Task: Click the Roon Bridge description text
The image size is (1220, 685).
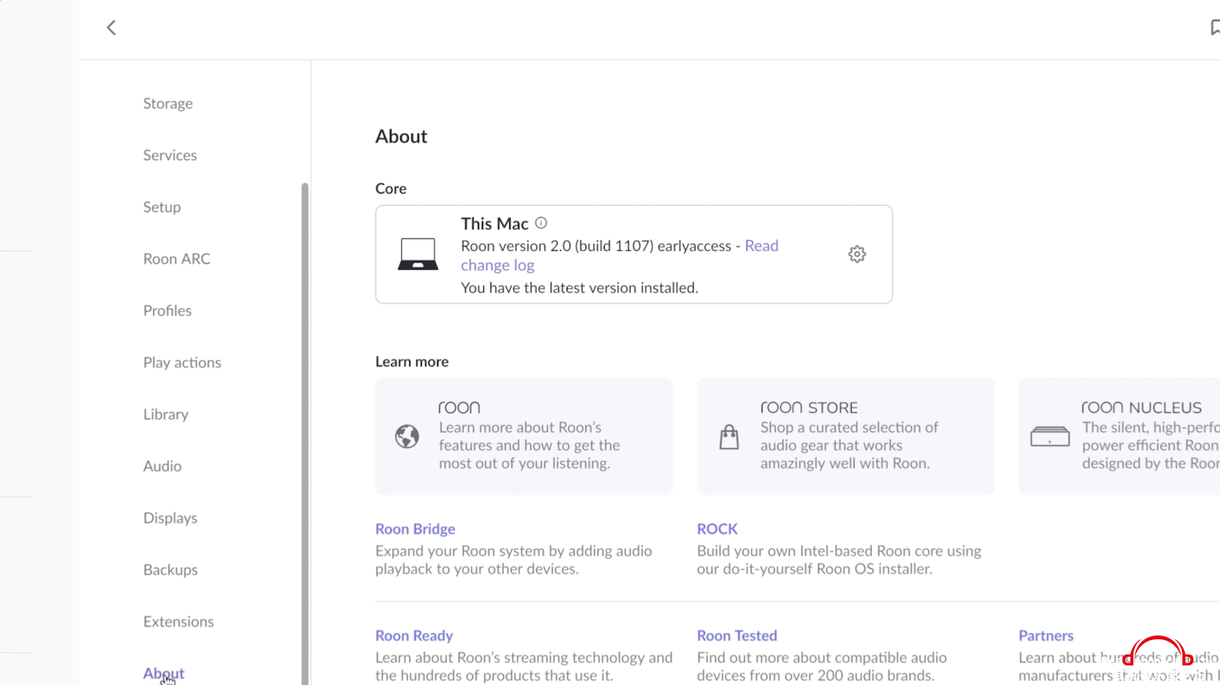Action: pyautogui.click(x=514, y=561)
